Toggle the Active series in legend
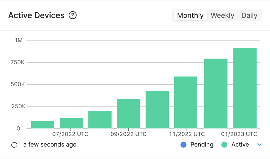The width and height of the screenshot is (270, 159). point(240,145)
